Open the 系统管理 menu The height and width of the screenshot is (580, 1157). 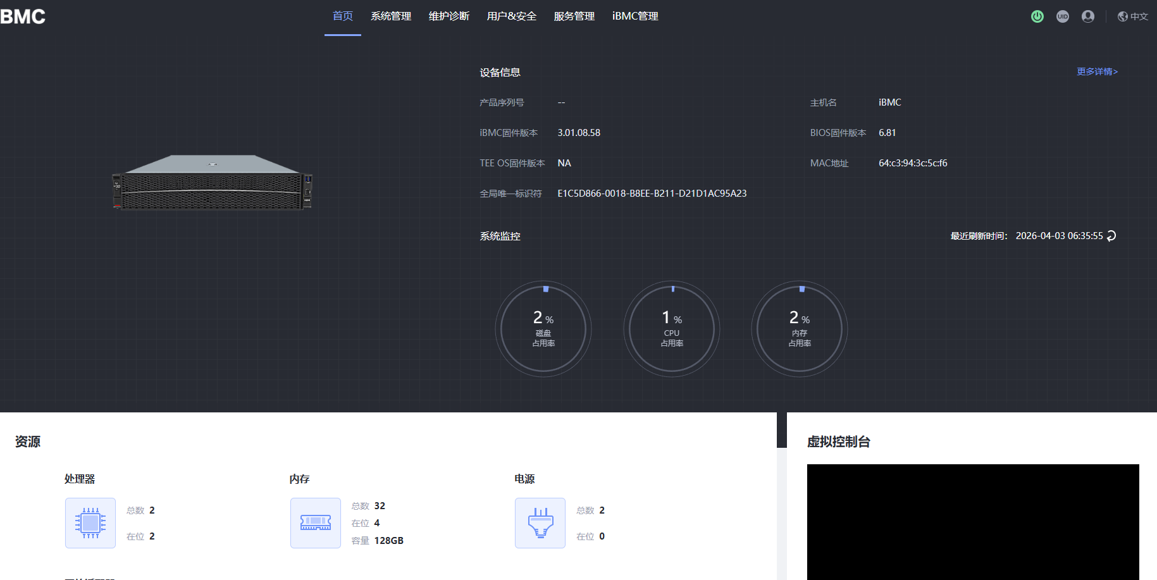pyautogui.click(x=391, y=16)
